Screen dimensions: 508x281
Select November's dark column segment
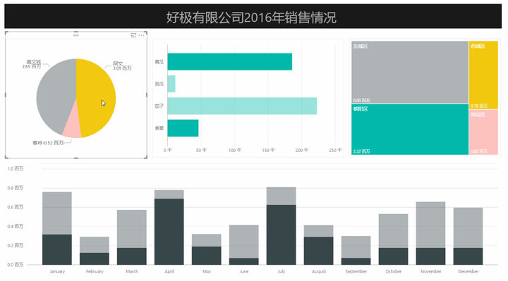tap(430, 256)
